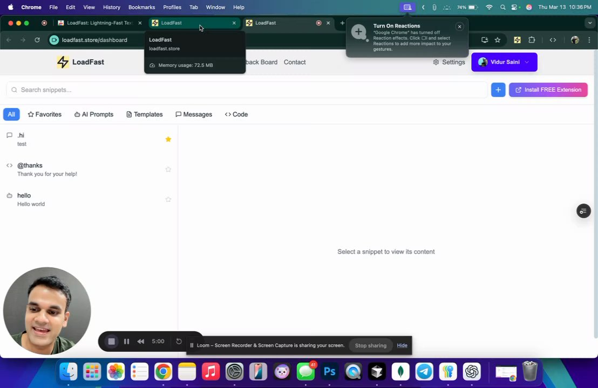Open the Profiles menu

pos(172,7)
